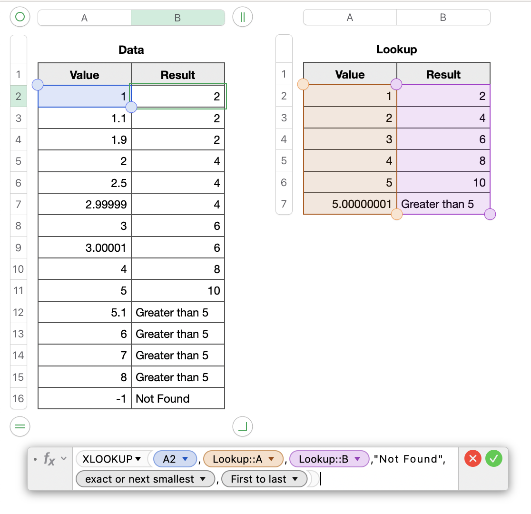The height and width of the screenshot is (514, 531).
Task: Click the "Not Found" string in the formula
Action: coord(408,459)
